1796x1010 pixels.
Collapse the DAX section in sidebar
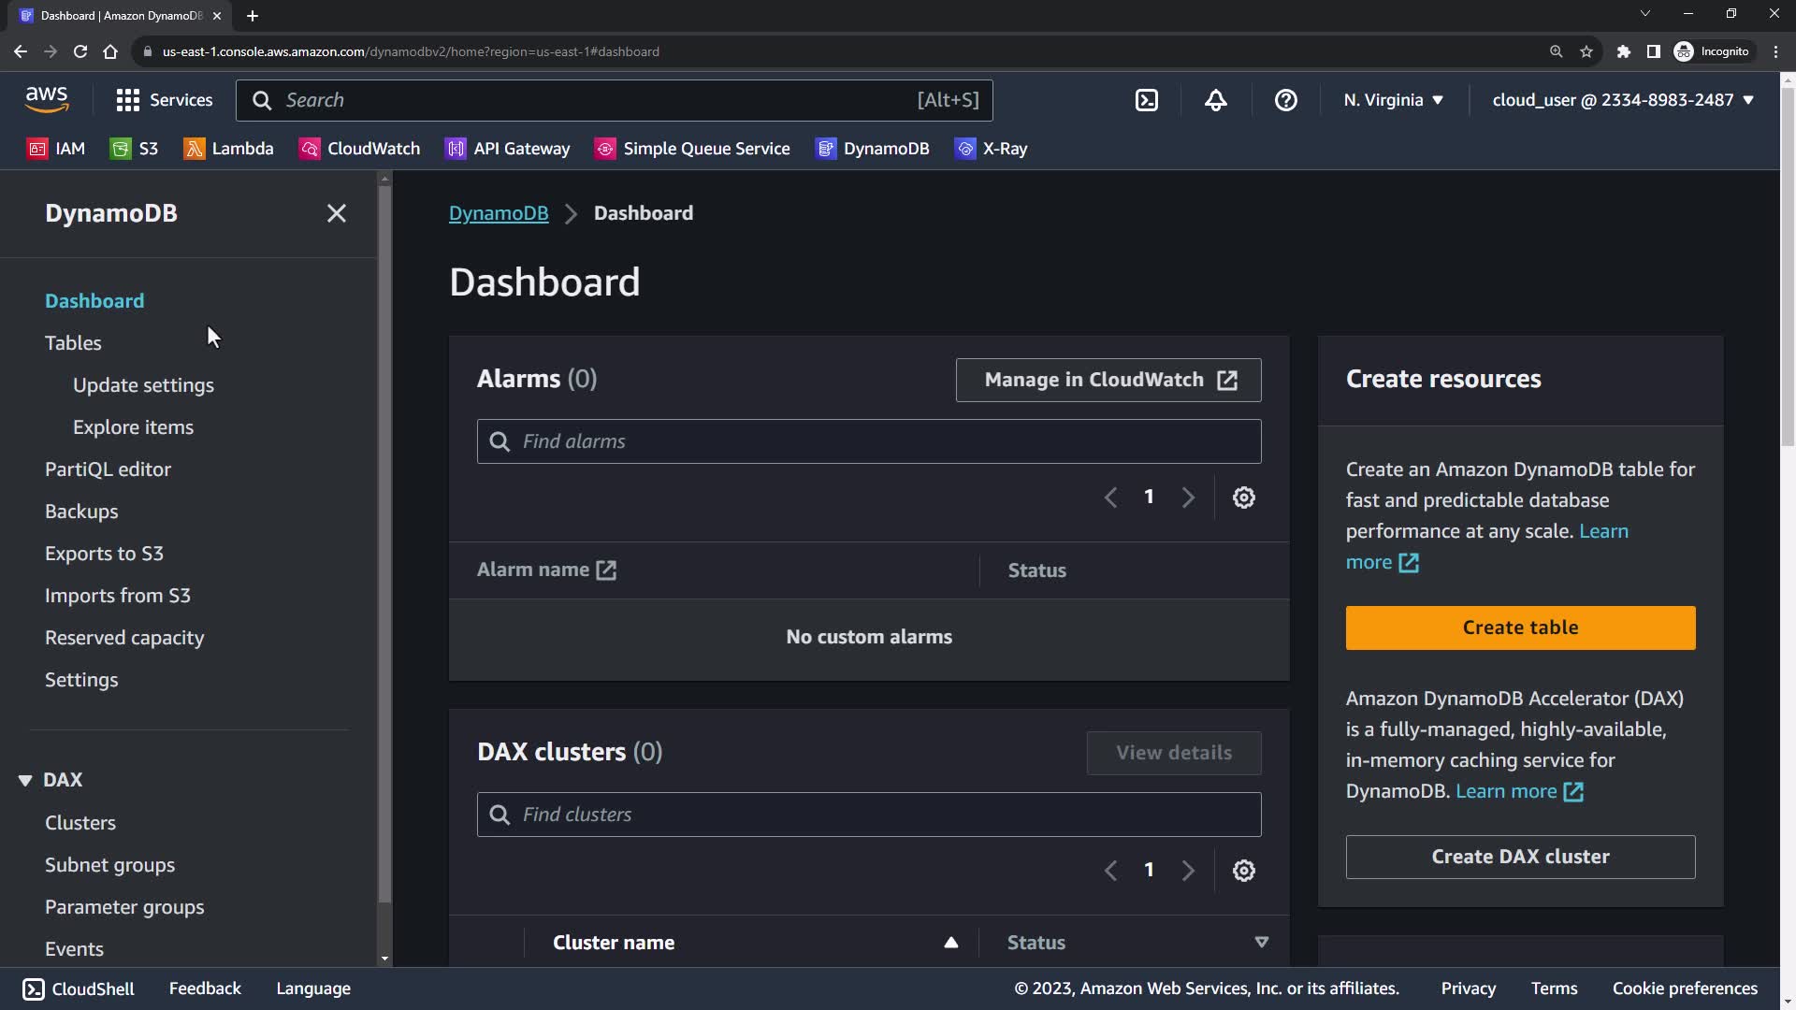pos(25,780)
